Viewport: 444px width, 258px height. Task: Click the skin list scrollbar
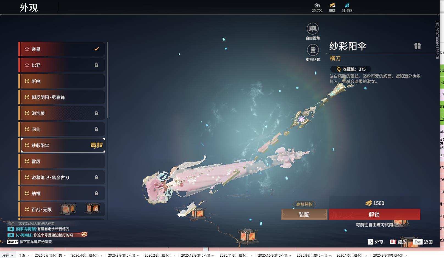click(107, 80)
